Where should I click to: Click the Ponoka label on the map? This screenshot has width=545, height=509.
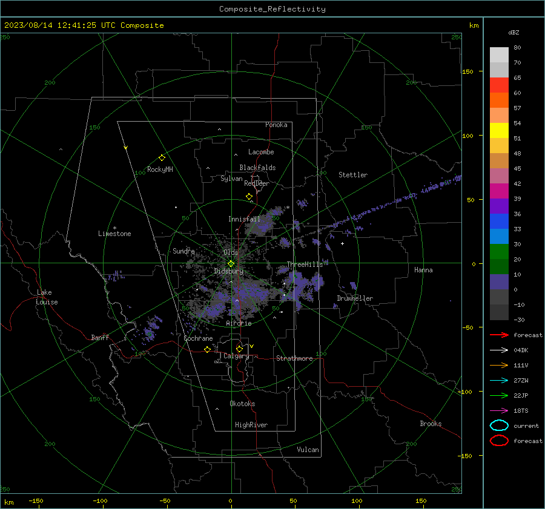tap(276, 125)
